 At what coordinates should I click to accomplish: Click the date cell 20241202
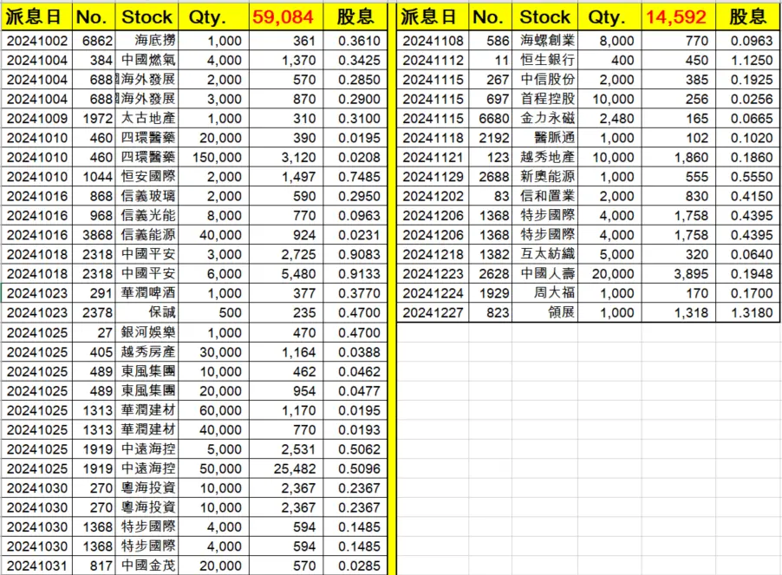click(x=433, y=196)
